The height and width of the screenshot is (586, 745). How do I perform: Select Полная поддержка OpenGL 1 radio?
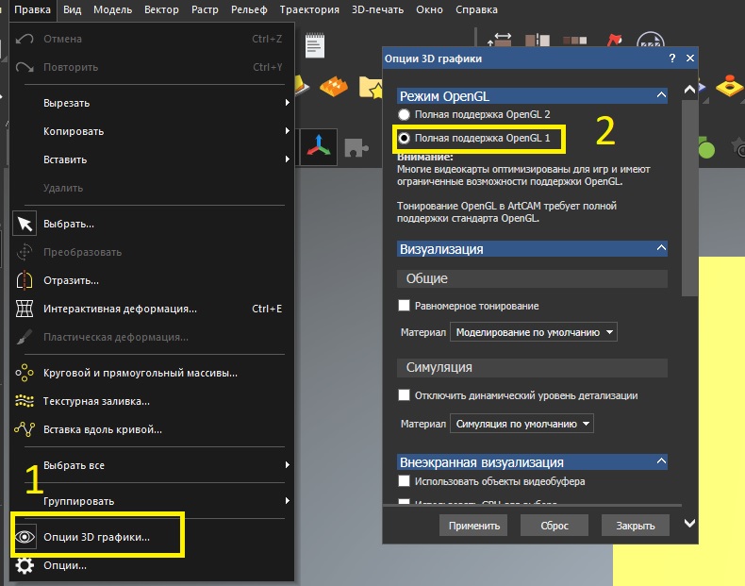(404, 139)
